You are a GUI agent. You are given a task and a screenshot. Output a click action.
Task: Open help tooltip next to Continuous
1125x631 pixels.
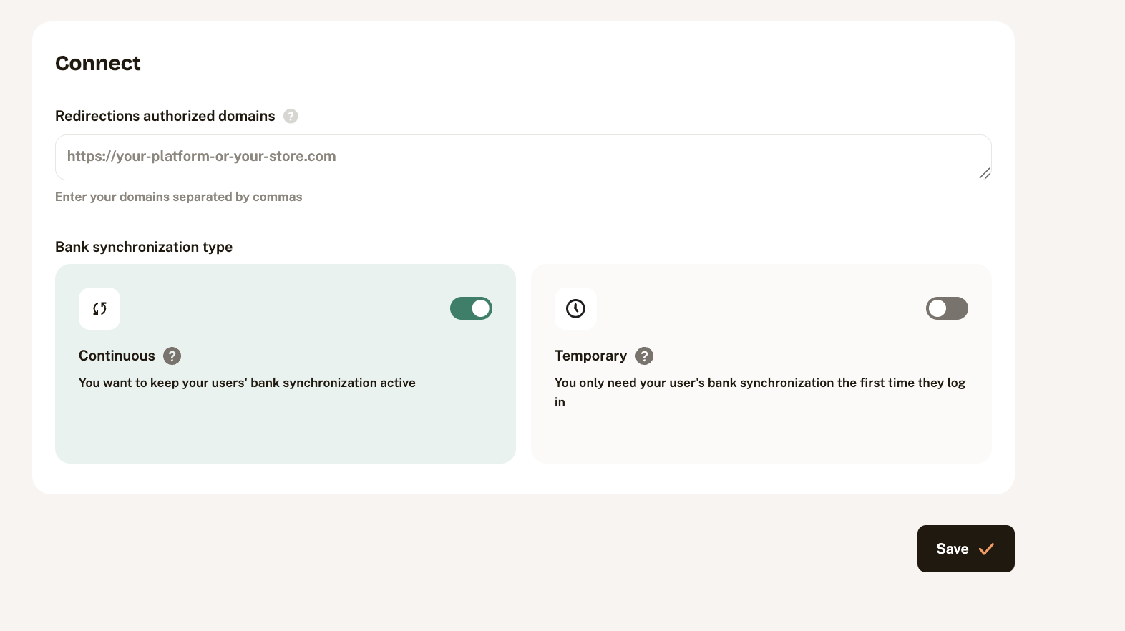point(172,356)
